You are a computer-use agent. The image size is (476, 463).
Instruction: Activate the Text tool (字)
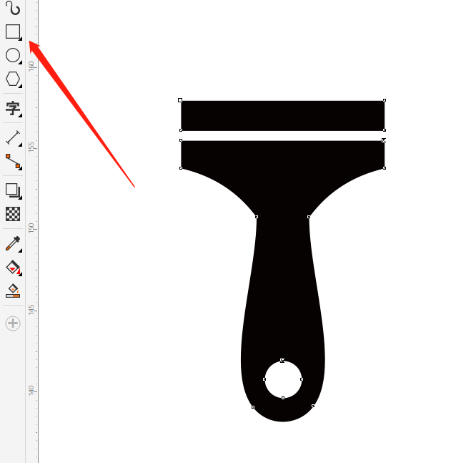point(13,109)
